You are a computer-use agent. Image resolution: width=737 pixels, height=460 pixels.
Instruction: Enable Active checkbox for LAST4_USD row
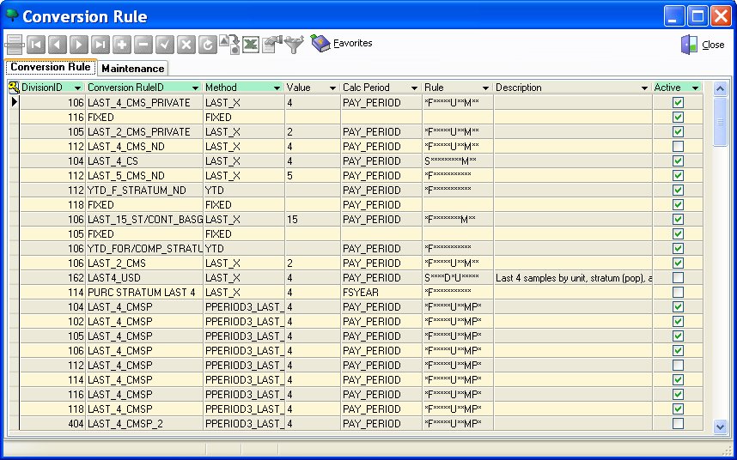(678, 277)
